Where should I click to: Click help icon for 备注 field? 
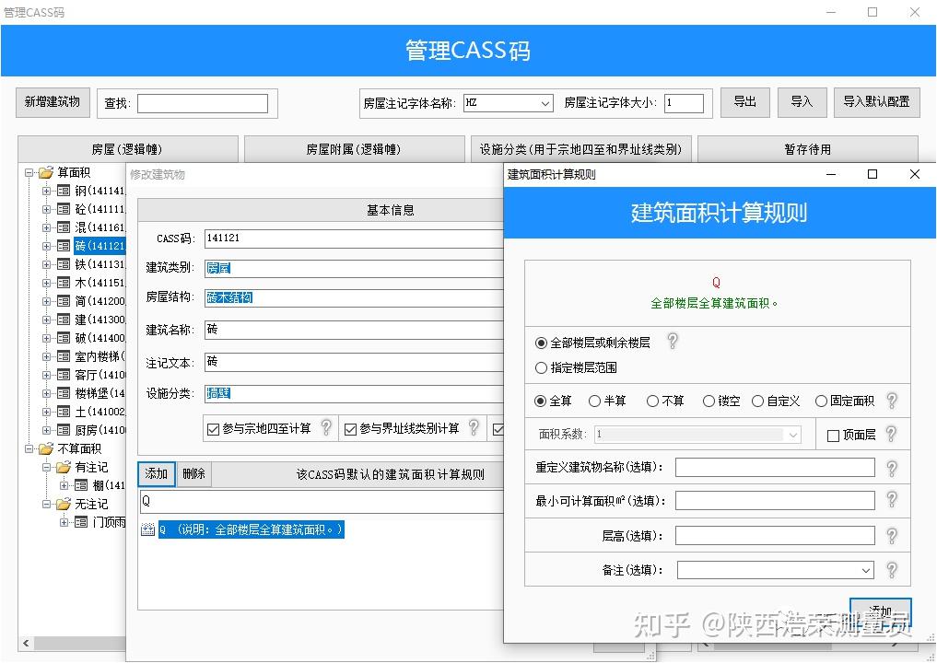pyautogui.click(x=892, y=570)
